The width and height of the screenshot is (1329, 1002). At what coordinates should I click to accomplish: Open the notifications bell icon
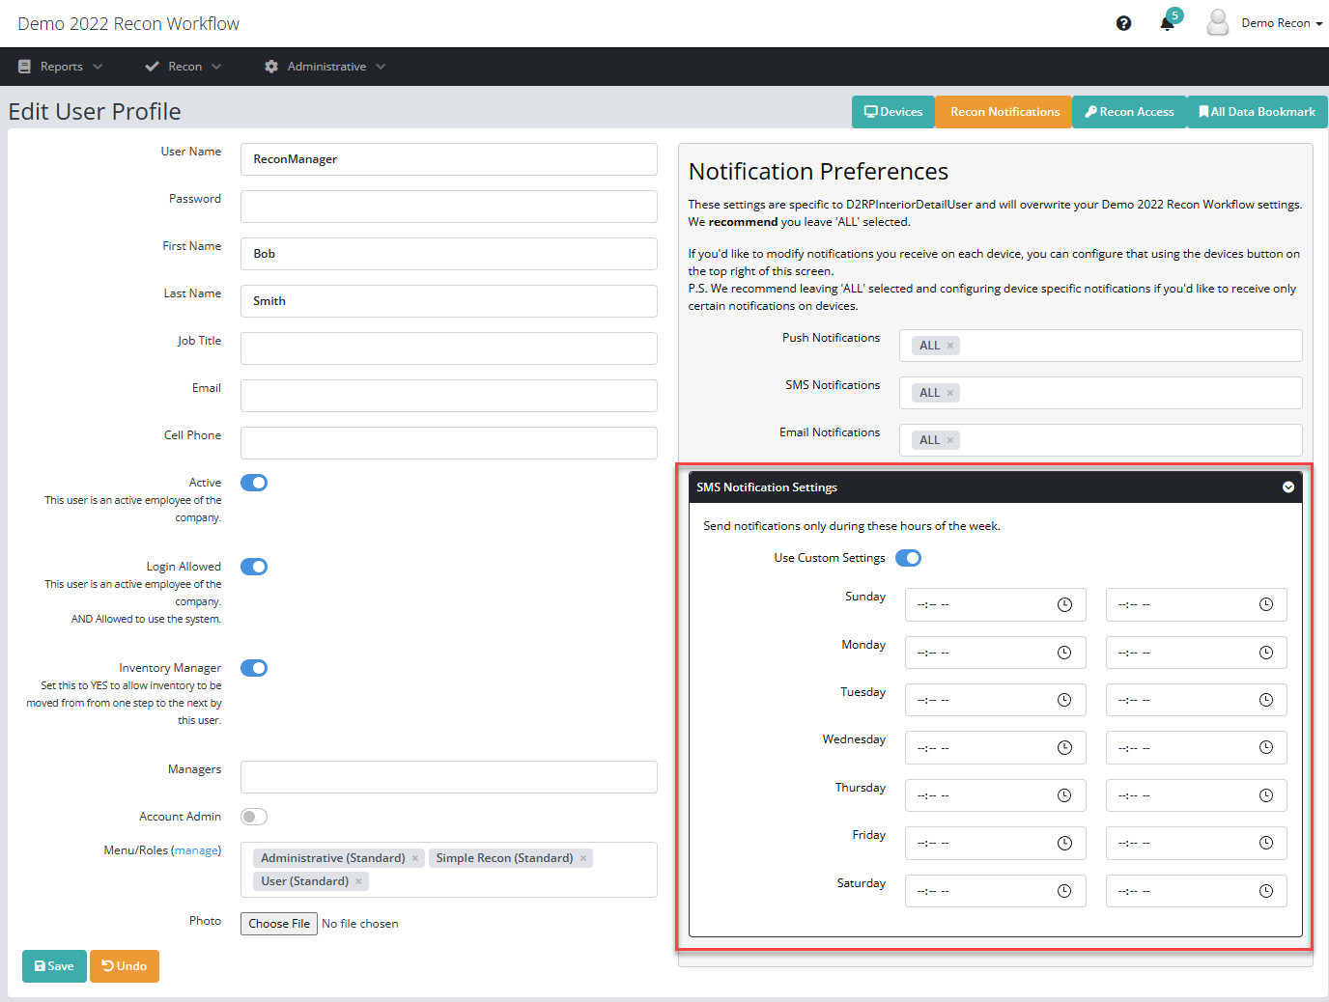click(1167, 24)
